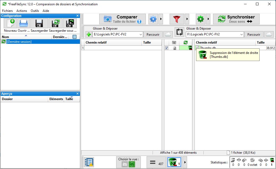
Task: Expand view filter options arrow
Action: tap(185, 162)
